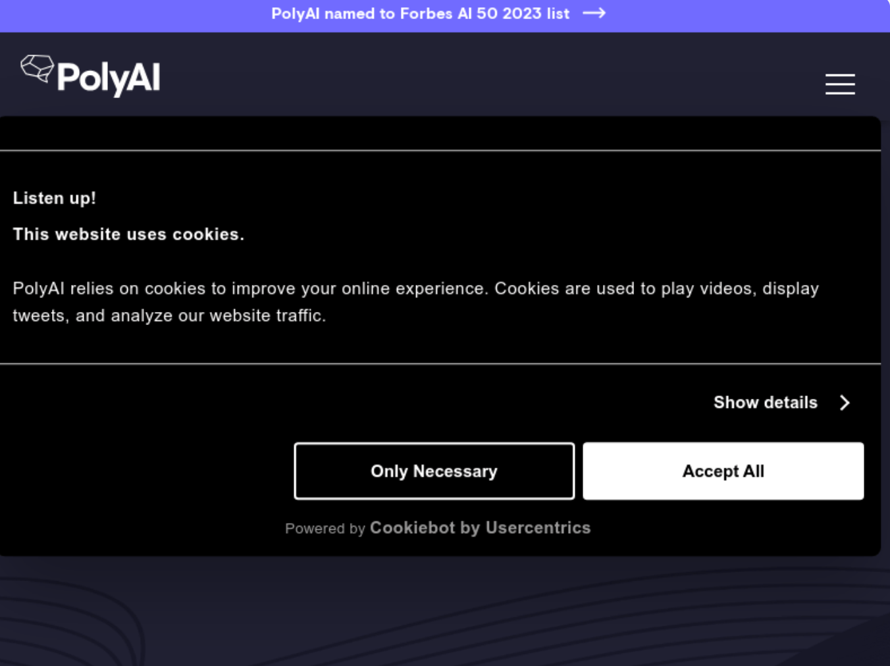Open the Forbes AI 50 2023 announcement

coord(420,14)
